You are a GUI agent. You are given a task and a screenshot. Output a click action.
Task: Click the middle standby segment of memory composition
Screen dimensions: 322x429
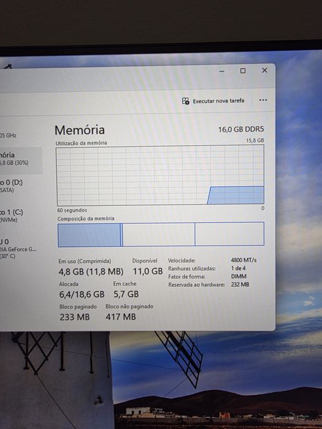coord(159,235)
